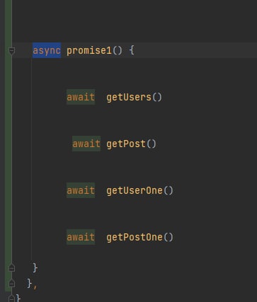Screen dimensions: 257x302
Task: Click fold end marker beside the '},' line
Action: [x=11, y=284]
